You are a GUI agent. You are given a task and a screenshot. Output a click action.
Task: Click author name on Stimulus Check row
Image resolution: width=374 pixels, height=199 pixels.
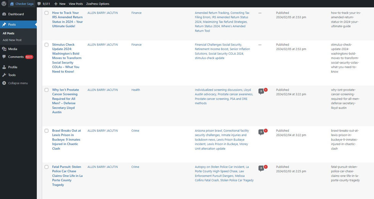(x=102, y=45)
